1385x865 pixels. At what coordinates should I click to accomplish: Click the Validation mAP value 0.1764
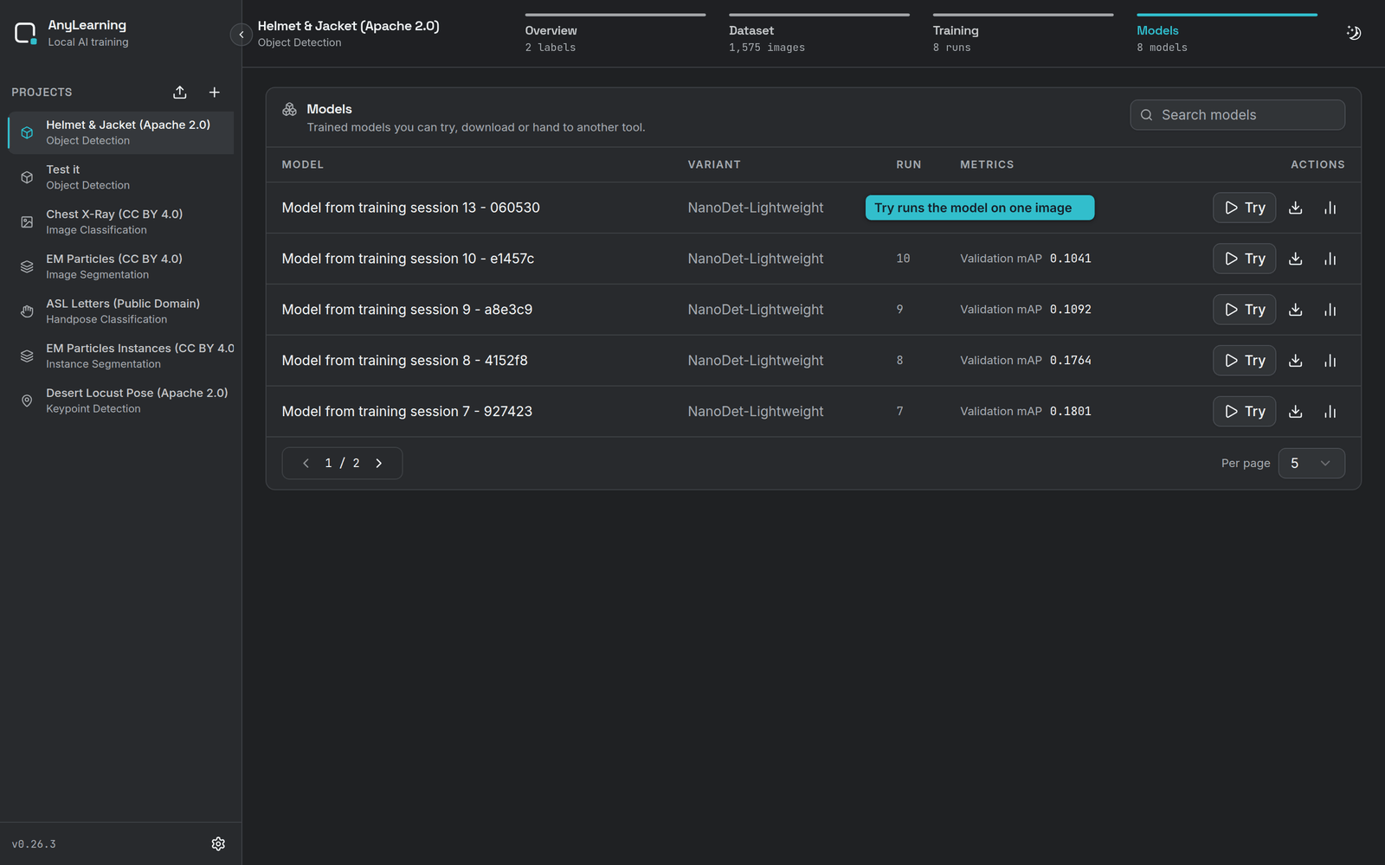(1071, 361)
